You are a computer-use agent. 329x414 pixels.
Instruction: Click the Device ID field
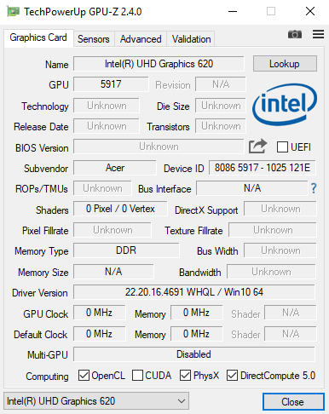pos(263,168)
